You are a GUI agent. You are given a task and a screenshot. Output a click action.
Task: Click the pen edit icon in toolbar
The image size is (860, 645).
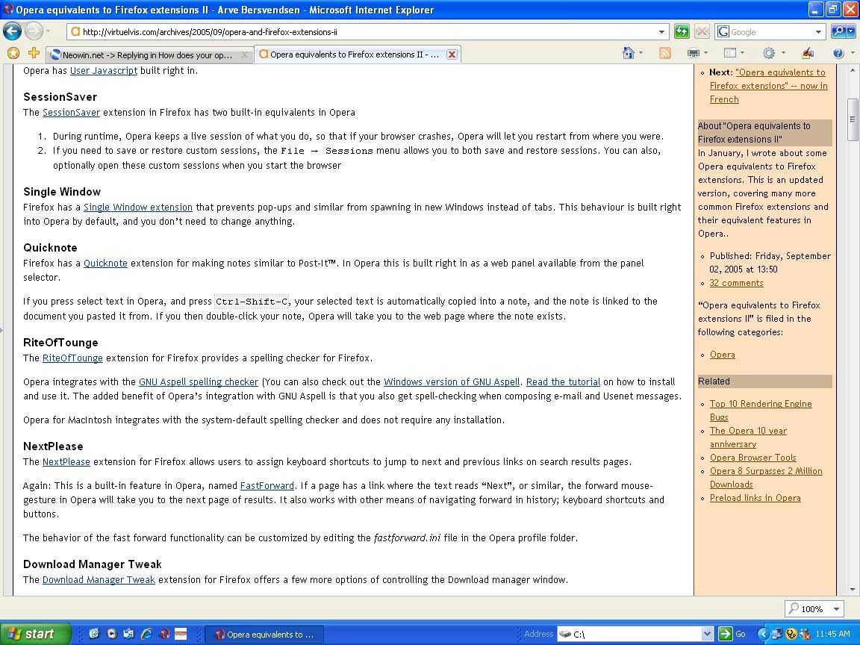coord(807,53)
